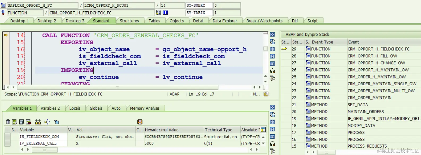Click the delete trash icon in Variables toolbar
This screenshot has height=155, width=421.
point(8,122)
